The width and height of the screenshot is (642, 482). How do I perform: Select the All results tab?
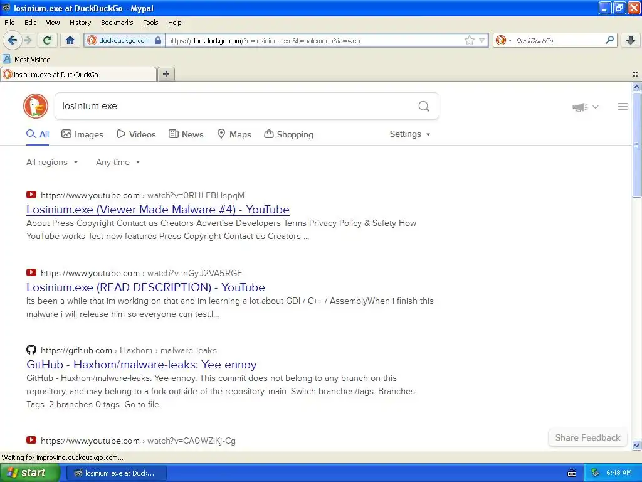[38, 134]
